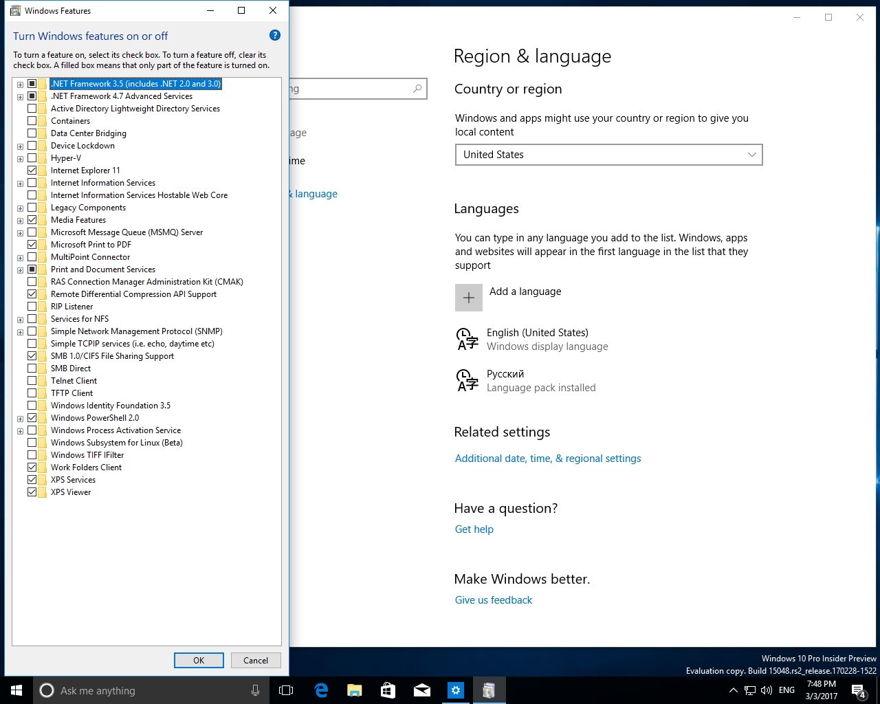Open Action Center notifications icon

tap(859, 690)
